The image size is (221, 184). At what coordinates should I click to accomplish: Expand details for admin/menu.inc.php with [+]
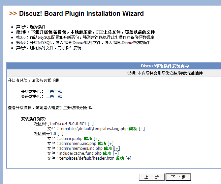click(110, 144)
